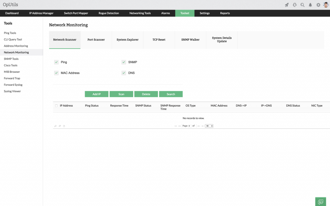Uncheck the Ping checkbox
Image resolution: width=330 pixels, height=206 pixels.
coord(56,62)
